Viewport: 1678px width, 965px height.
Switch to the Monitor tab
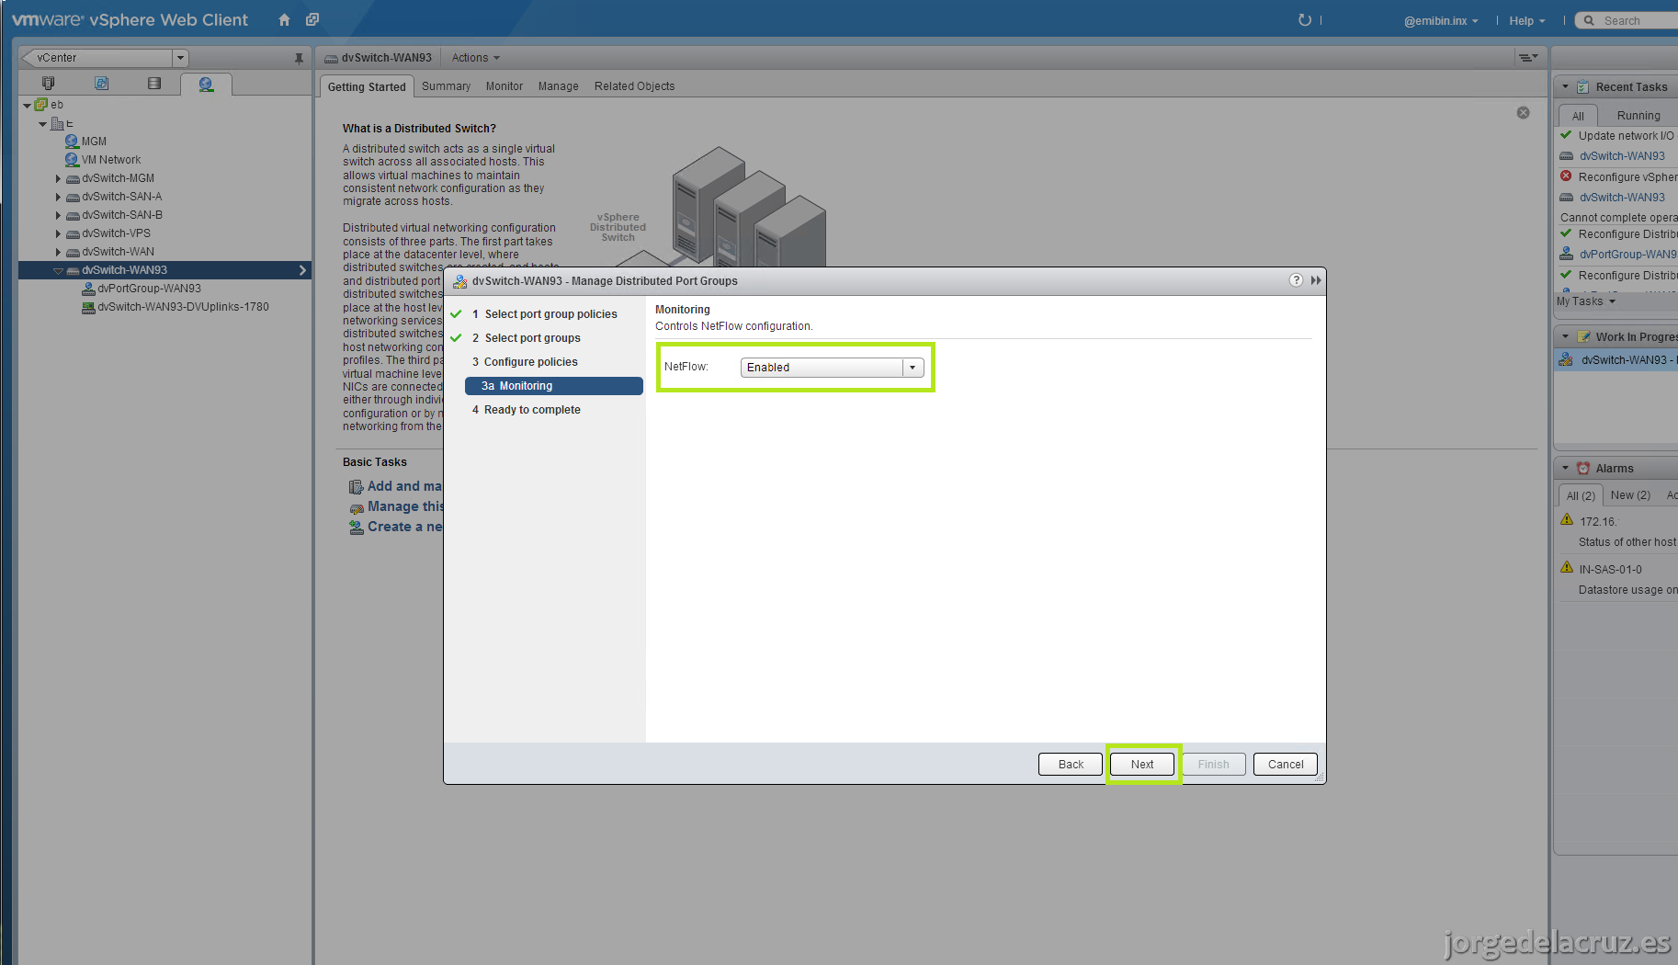(x=505, y=86)
